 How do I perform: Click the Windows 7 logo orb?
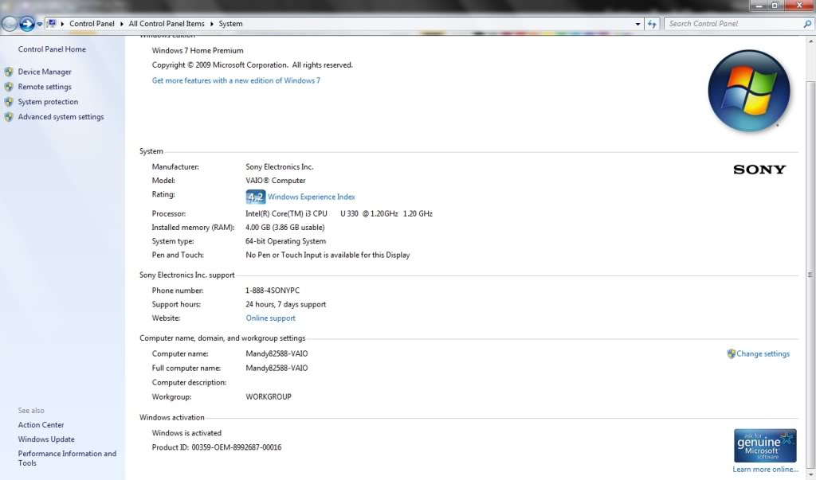749,91
